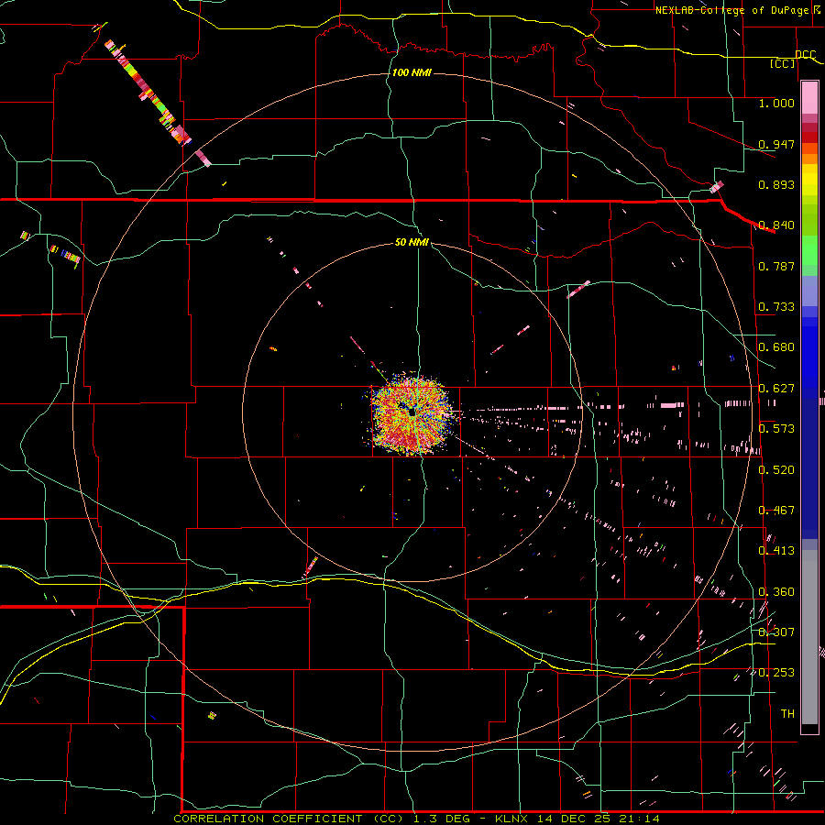
Task: Select the 0.787 scale value
Action: tap(776, 266)
